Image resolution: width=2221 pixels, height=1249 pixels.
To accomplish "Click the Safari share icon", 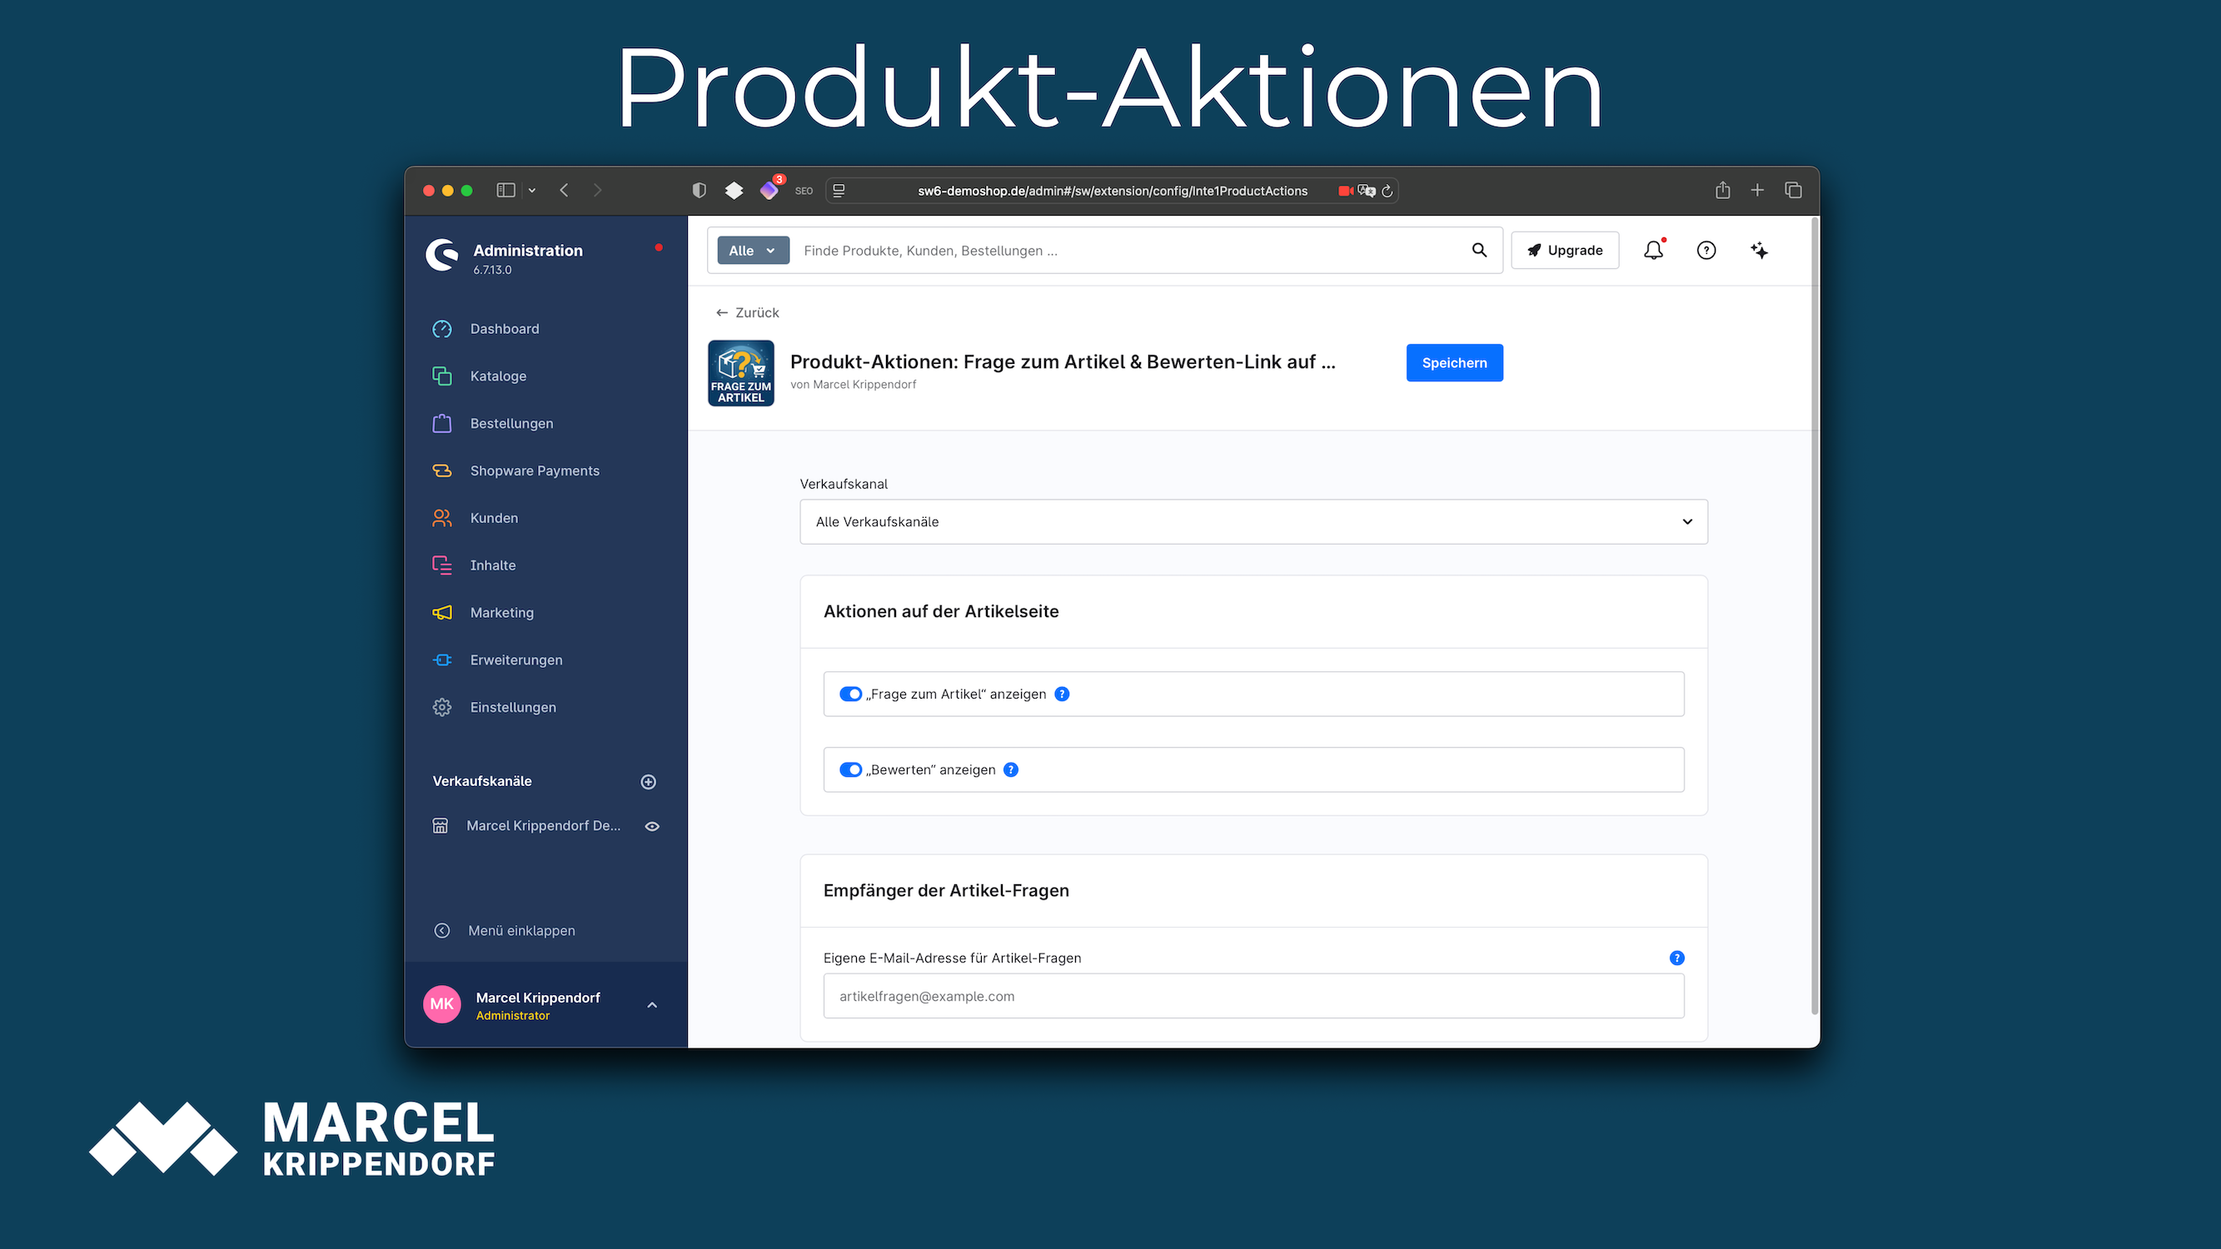I will point(1723,191).
